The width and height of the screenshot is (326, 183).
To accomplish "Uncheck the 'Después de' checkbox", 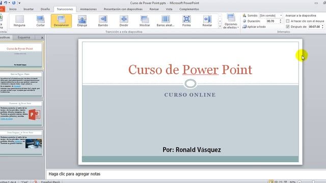I will tap(288, 26).
